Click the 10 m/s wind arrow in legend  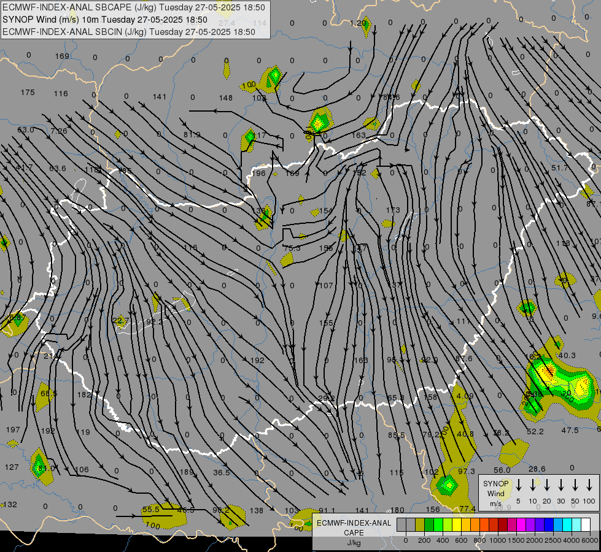(x=533, y=485)
